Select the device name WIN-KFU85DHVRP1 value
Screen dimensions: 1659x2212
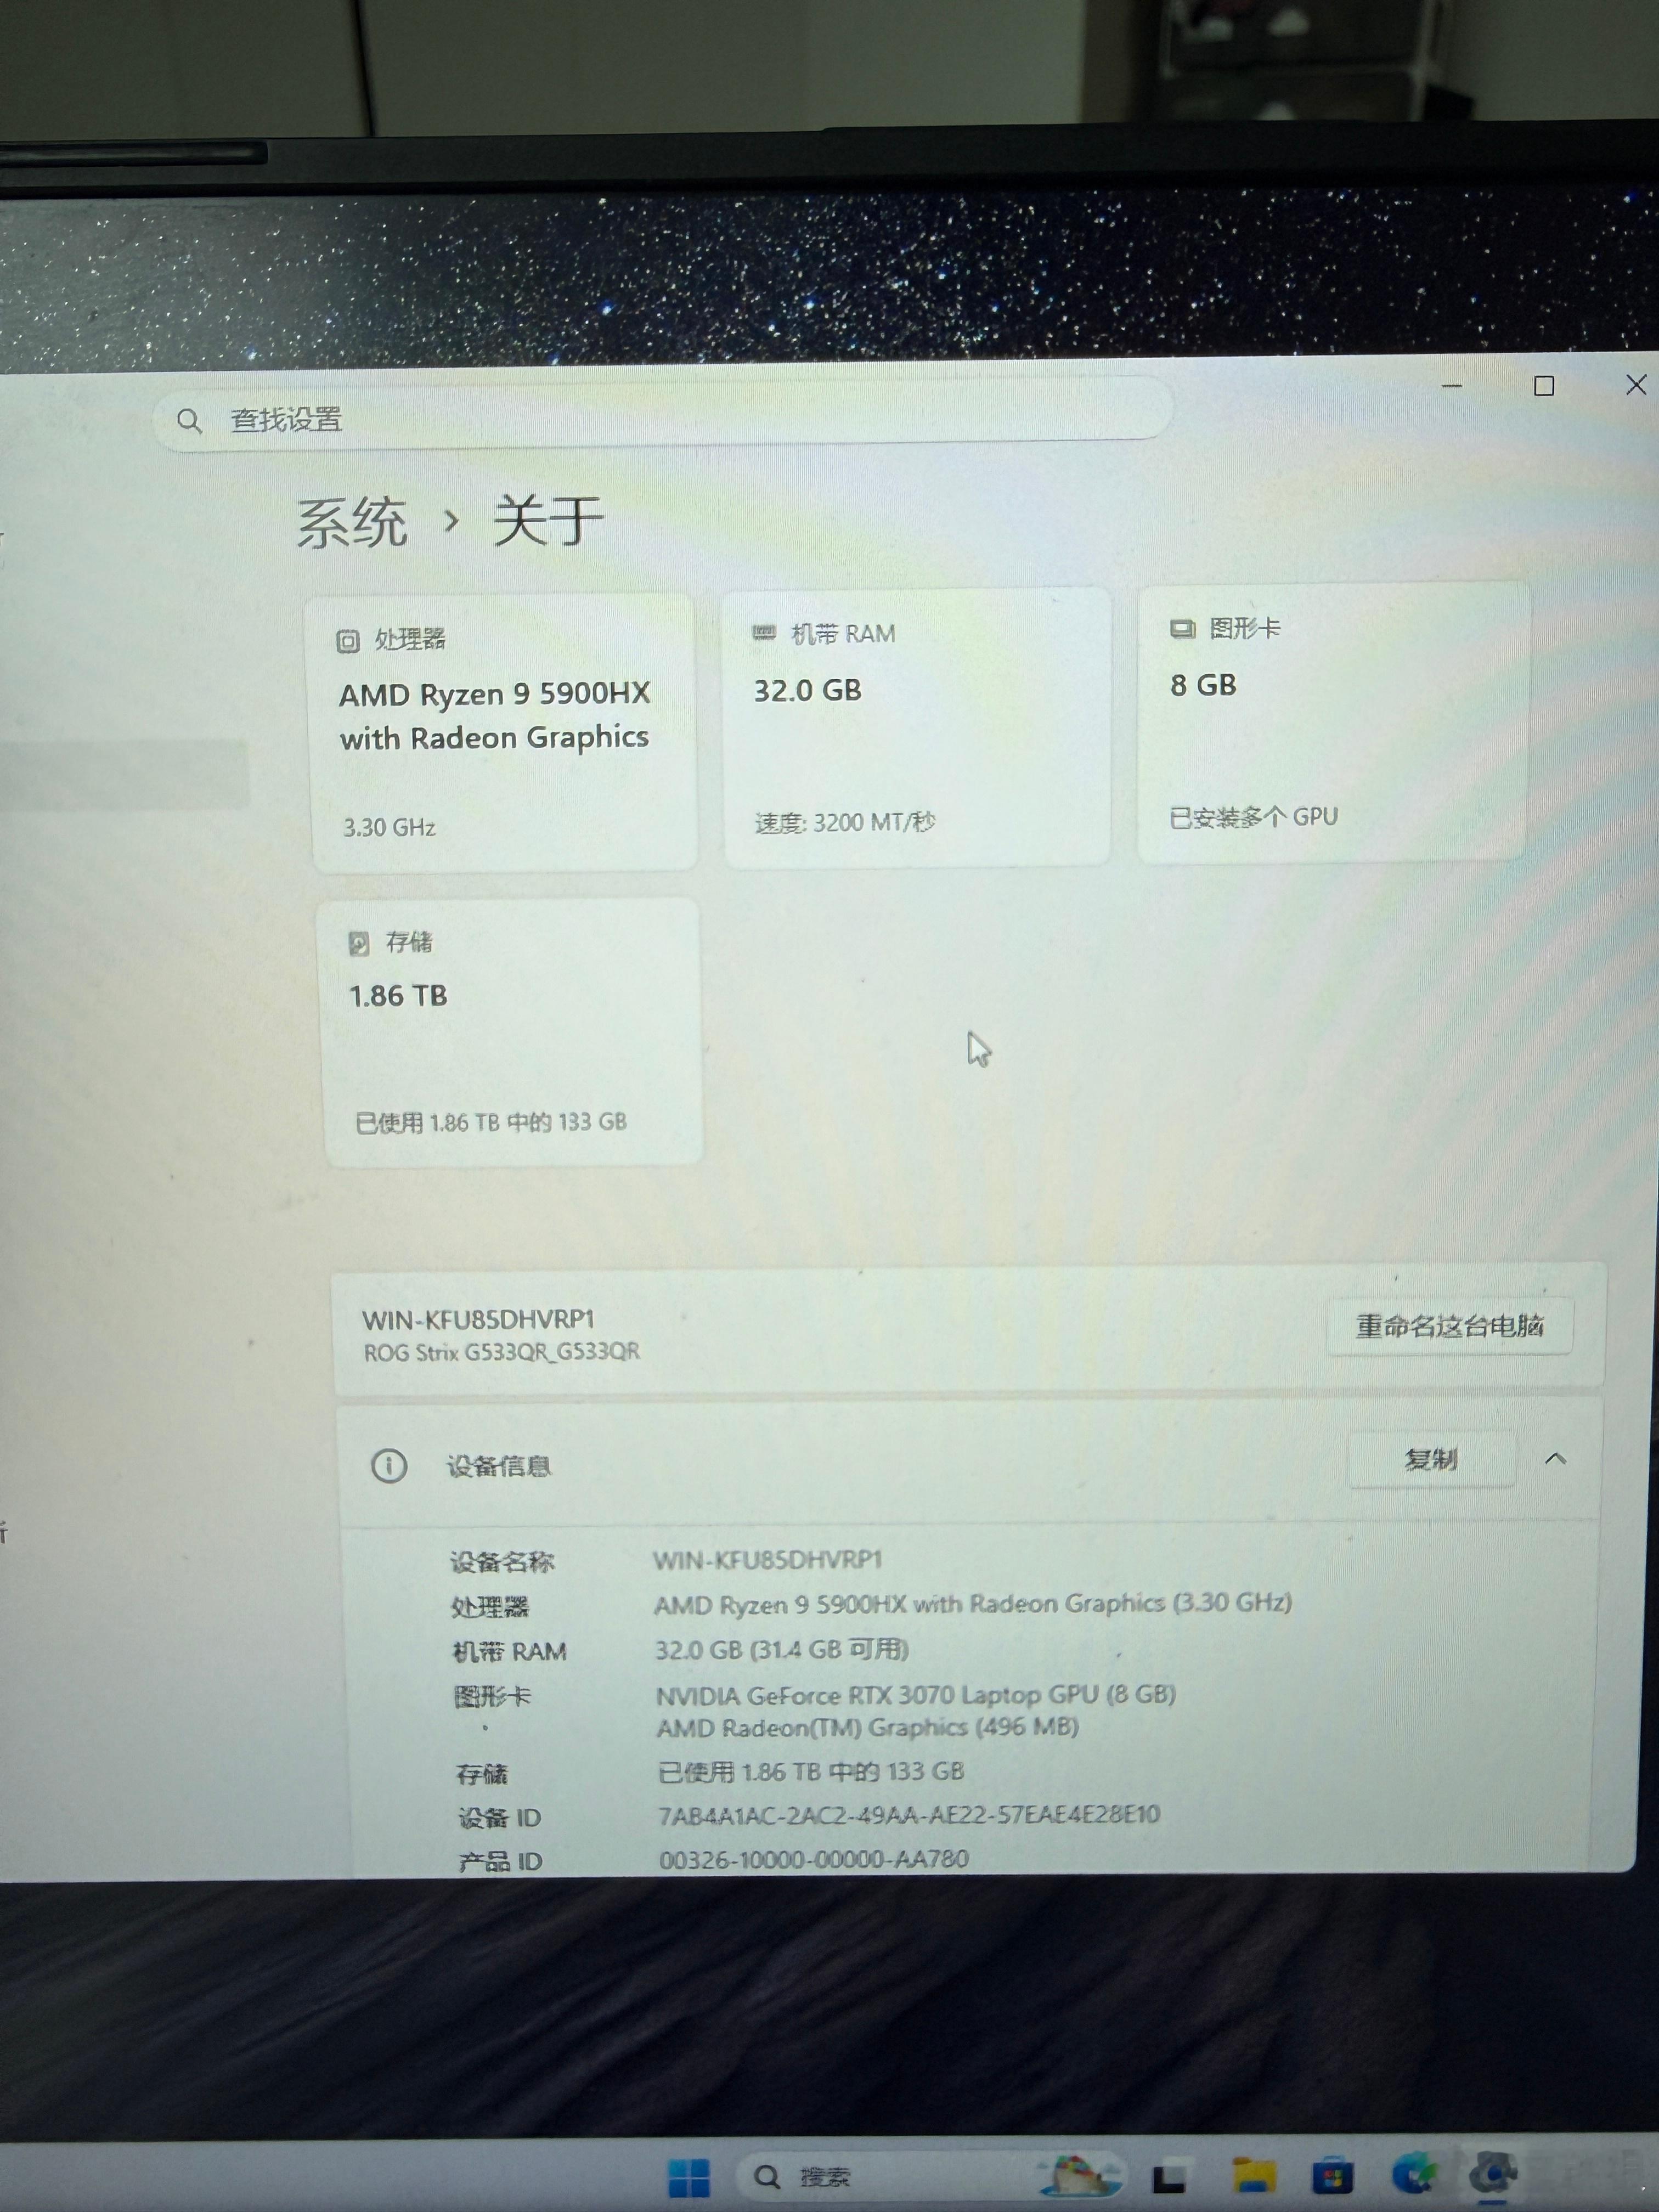[x=768, y=1560]
